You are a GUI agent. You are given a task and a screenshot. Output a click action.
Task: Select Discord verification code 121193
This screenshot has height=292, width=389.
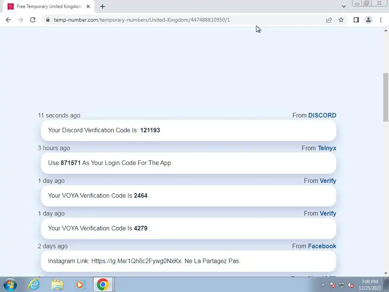(x=150, y=130)
